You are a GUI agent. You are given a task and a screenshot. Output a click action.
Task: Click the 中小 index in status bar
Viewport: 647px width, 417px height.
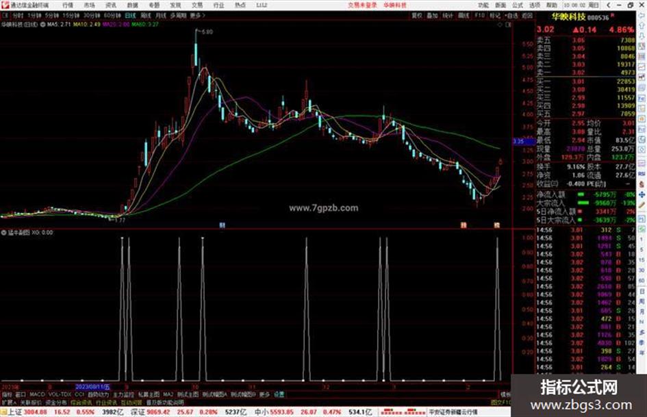coord(262,412)
